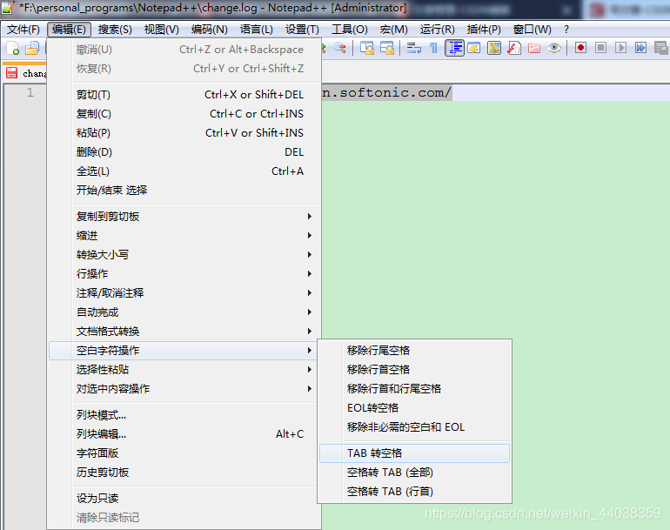
Task: Open the 宏(M) menu
Action: tap(393, 30)
